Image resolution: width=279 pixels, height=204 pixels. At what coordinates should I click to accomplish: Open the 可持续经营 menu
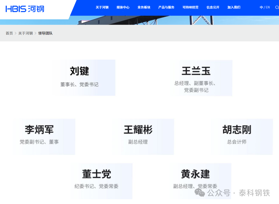pyautogui.click(x=190, y=7)
